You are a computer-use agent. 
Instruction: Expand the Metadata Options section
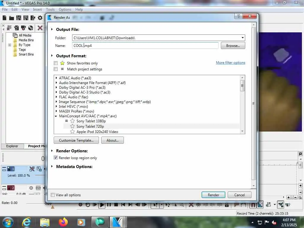pyautogui.click(x=52, y=166)
